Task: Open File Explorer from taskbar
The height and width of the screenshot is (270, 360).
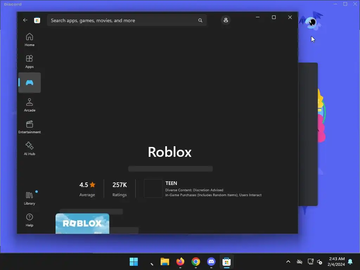Action: pyautogui.click(x=165, y=262)
